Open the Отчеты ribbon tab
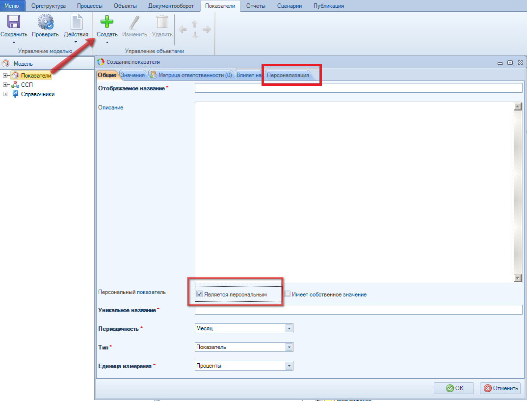Screen dimensions: 527x401 pos(256,6)
